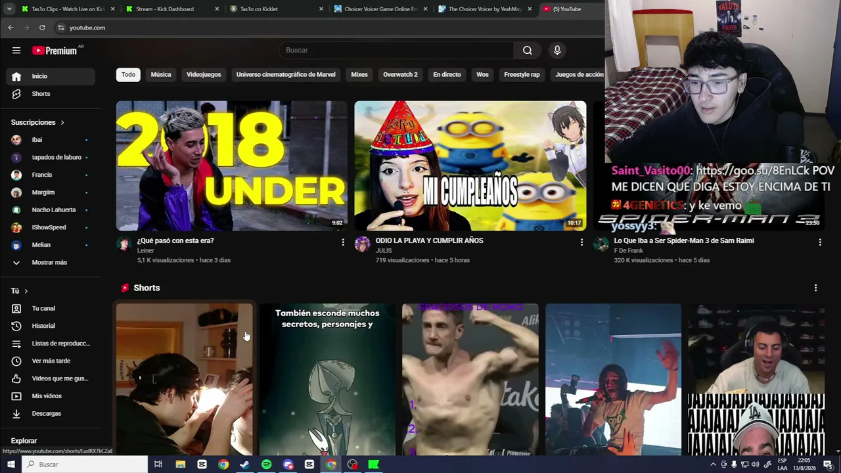Show hidden system tray icons
Viewport: 841px width, 473px height.
713,464
